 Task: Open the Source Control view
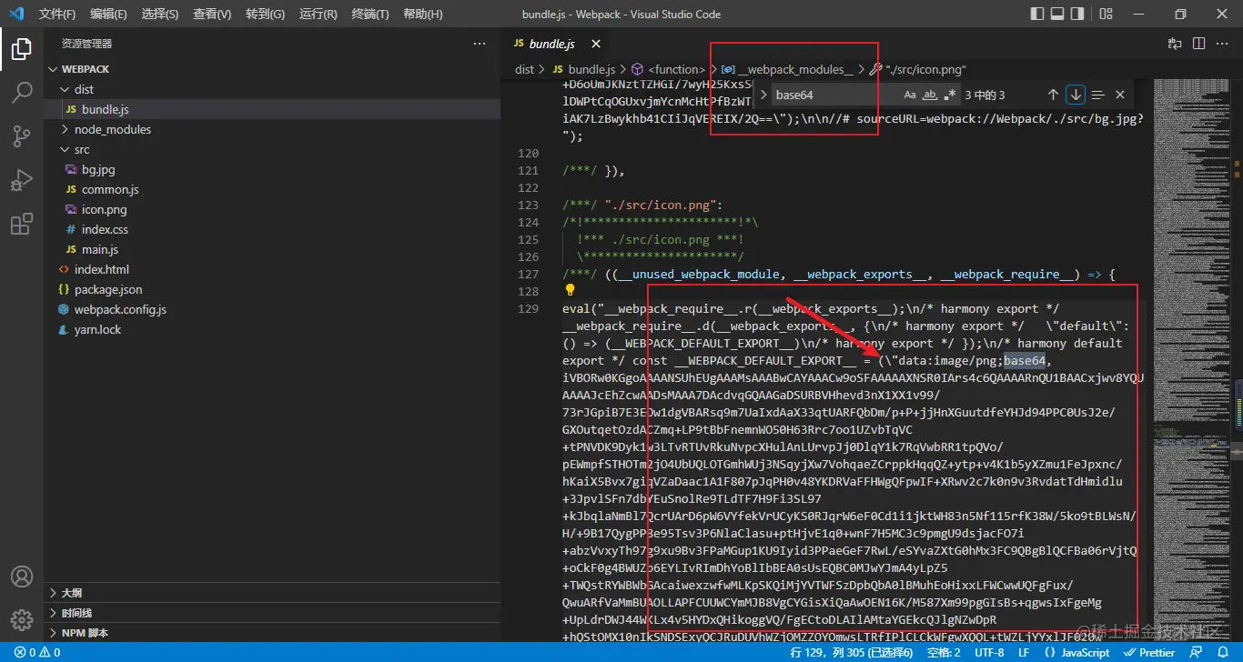(x=22, y=136)
